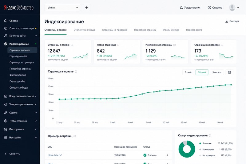Switch to the Файлы Sitemap tab
This screenshot has height=164, width=246.
click(x=171, y=30)
